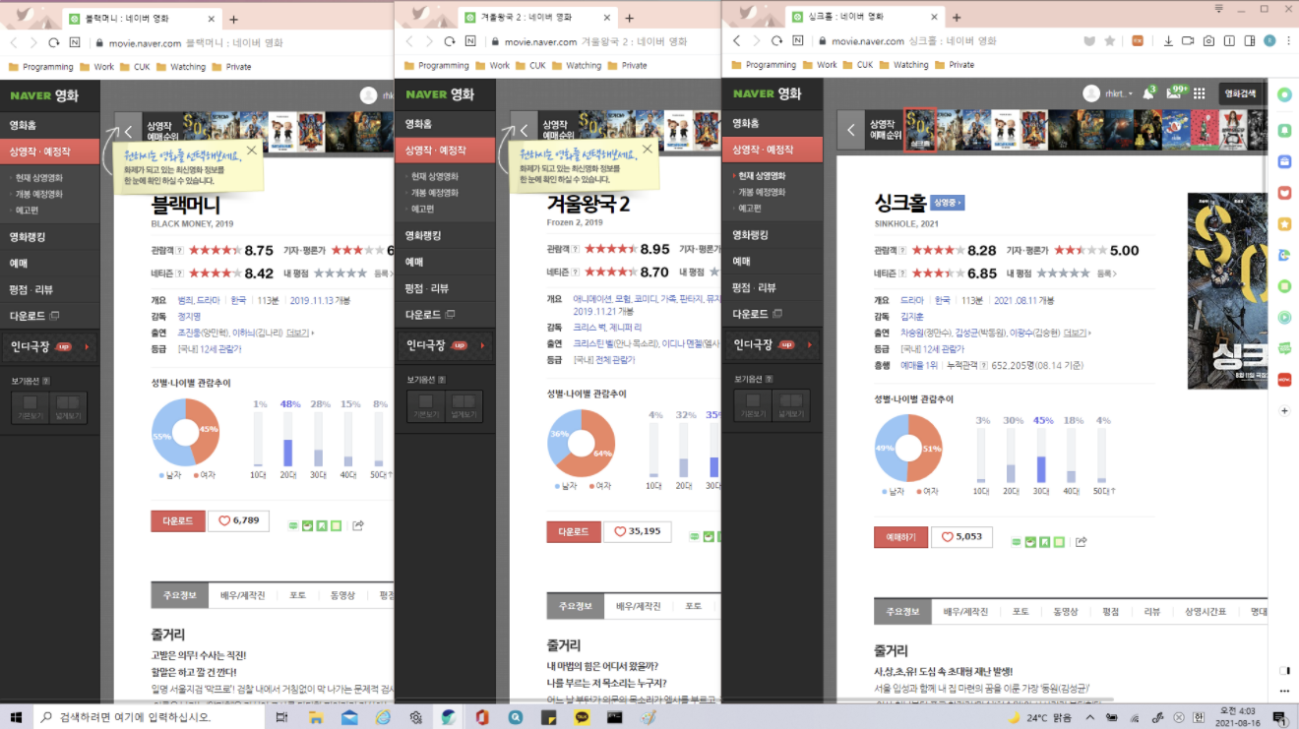Click the 예매하기 button for Sinkhole

(x=900, y=537)
